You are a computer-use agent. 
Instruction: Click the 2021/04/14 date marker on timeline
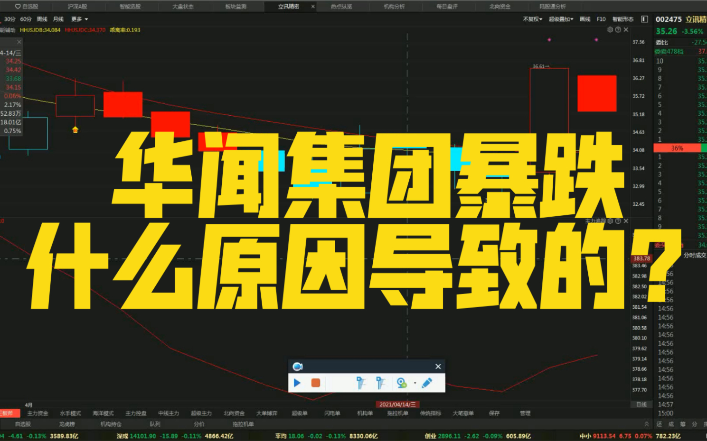point(398,404)
